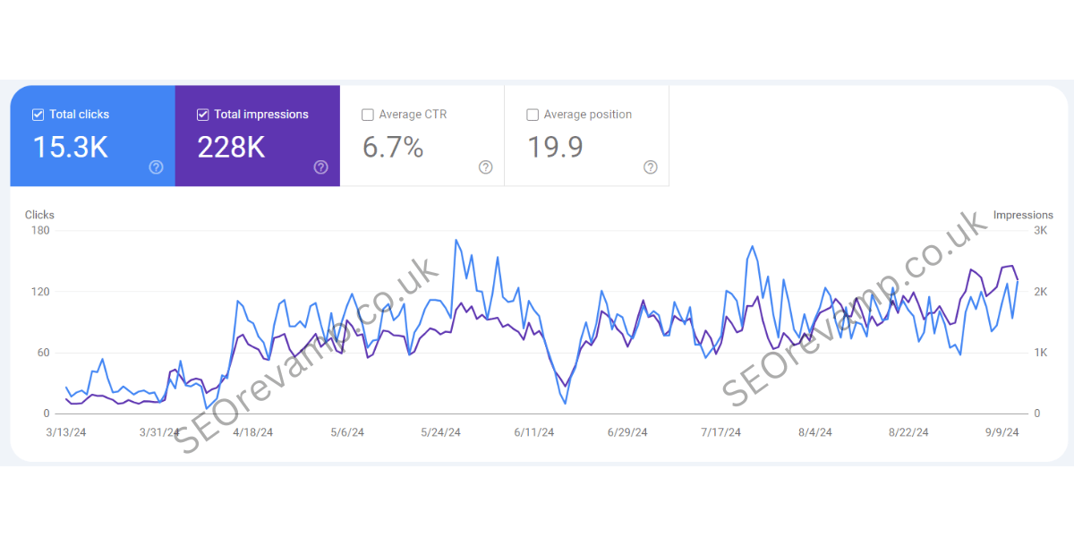Disable the Total impressions checkbox

pyautogui.click(x=202, y=115)
